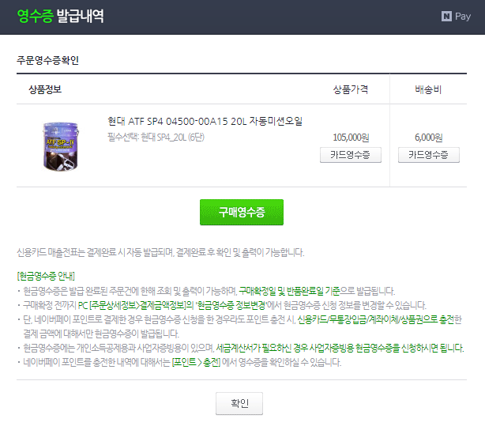Click the [포인트 > 충전] green text
The image size is (485, 430).
point(196,362)
